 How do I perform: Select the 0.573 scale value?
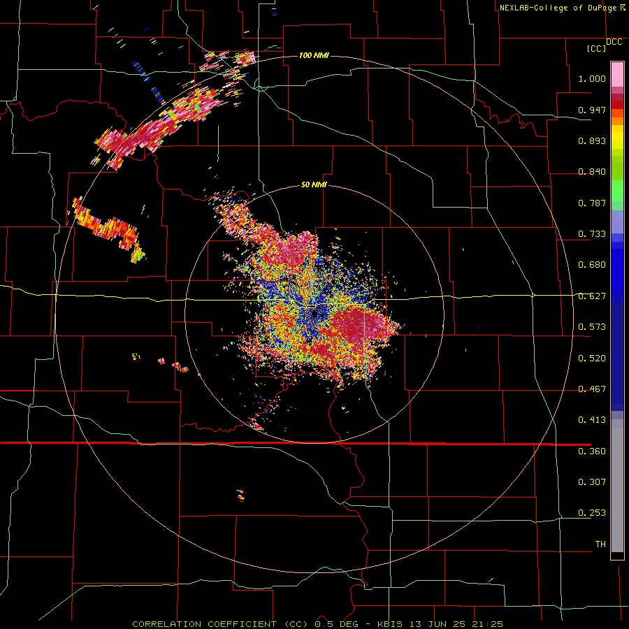tap(592, 327)
